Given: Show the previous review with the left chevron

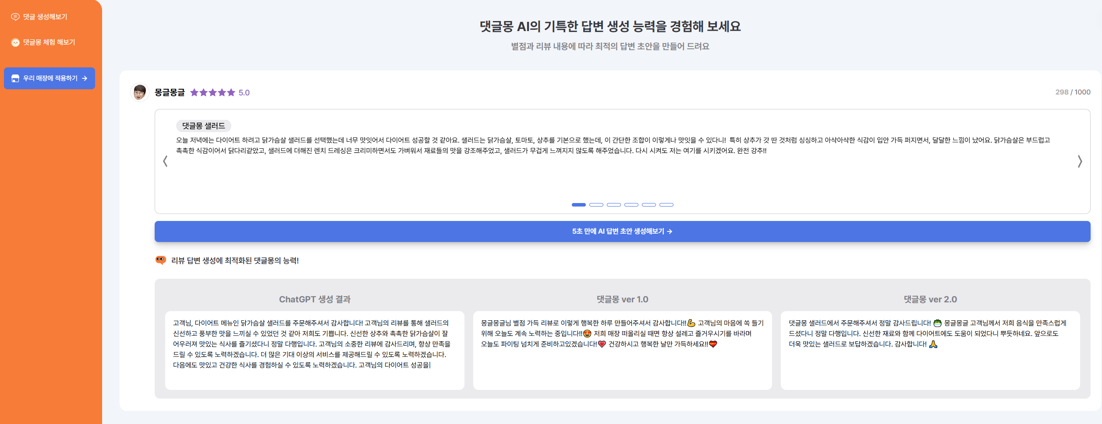Looking at the screenshot, I should pos(165,161).
